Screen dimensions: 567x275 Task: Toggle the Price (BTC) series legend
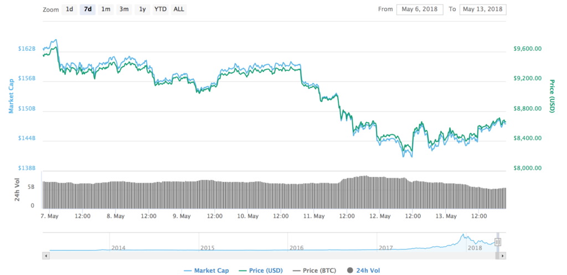[x=315, y=271]
